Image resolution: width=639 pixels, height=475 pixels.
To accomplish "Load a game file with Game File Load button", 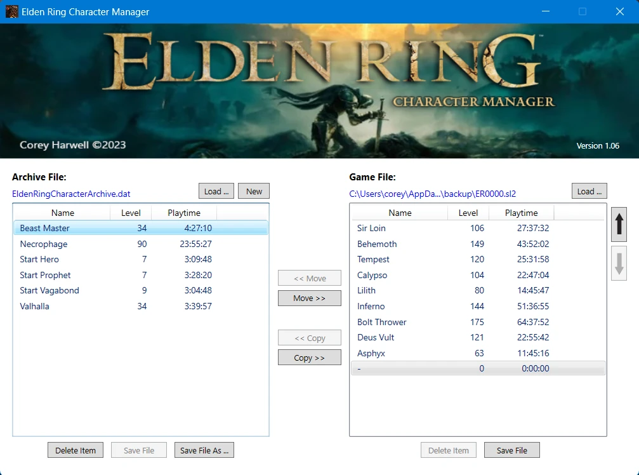I will tap(590, 191).
